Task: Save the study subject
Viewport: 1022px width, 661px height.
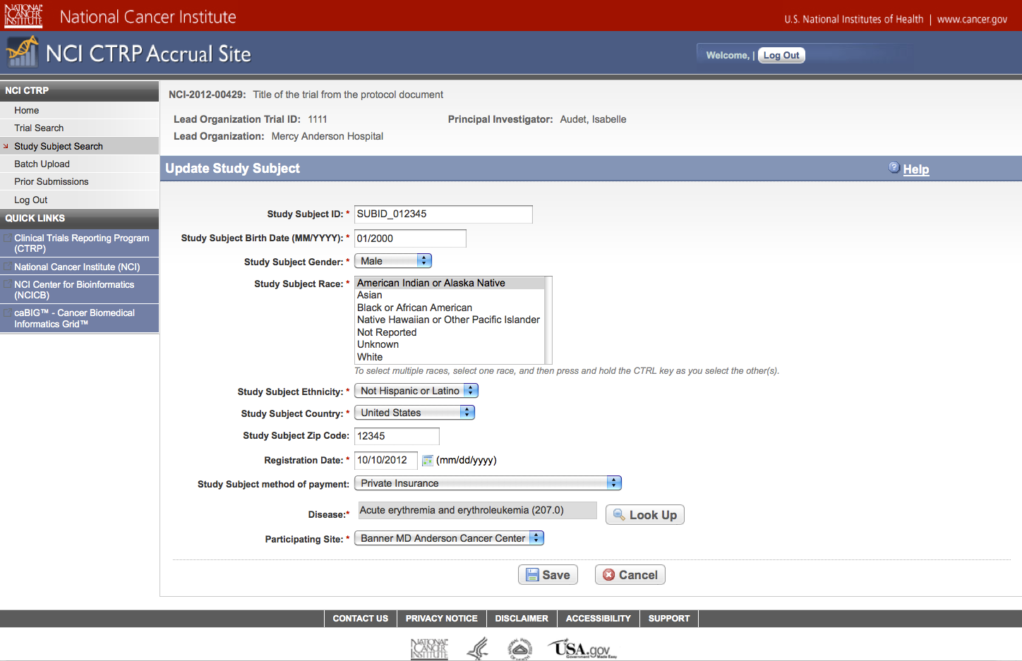Action: coord(548,575)
